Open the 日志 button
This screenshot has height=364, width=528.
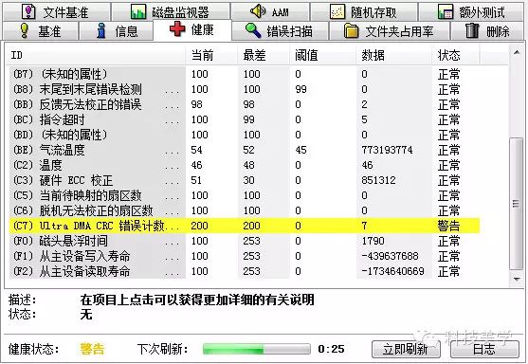coord(484,349)
